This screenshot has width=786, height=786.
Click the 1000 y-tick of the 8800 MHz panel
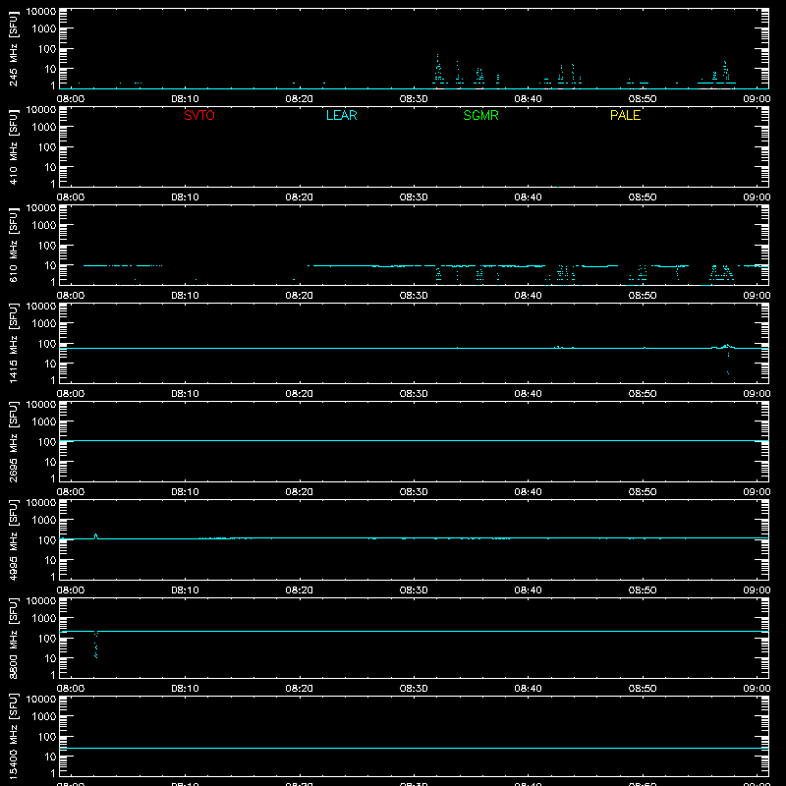[44, 619]
